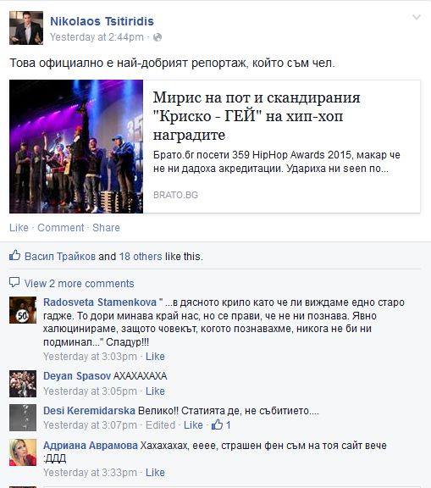Share this post
This screenshot has width=431, height=488.
click(x=106, y=228)
